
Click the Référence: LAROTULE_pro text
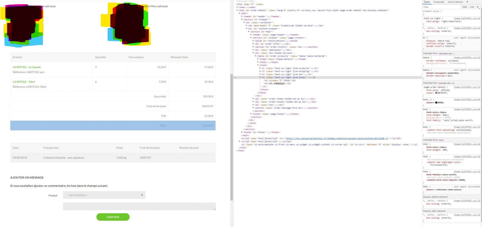coord(28,72)
